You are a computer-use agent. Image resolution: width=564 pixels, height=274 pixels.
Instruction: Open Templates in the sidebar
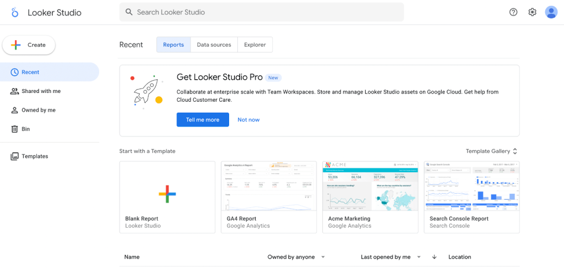49,156
